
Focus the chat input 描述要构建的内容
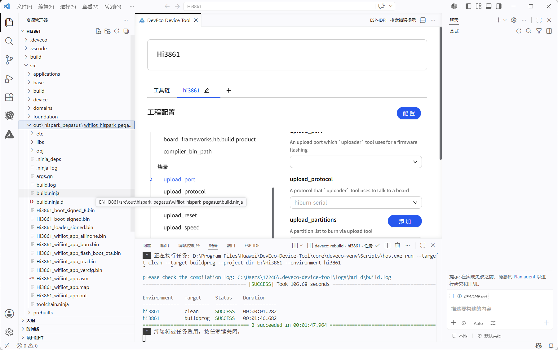click(500, 309)
